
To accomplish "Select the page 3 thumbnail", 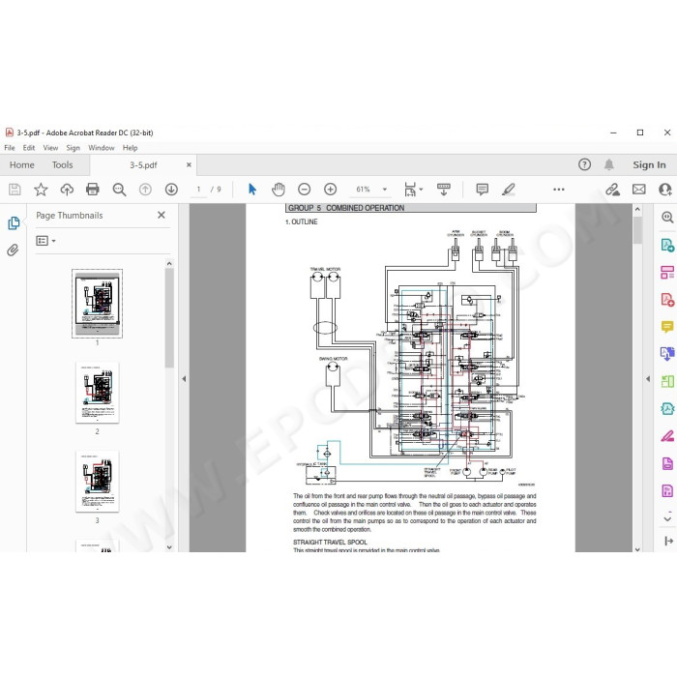I will (97, 482).
